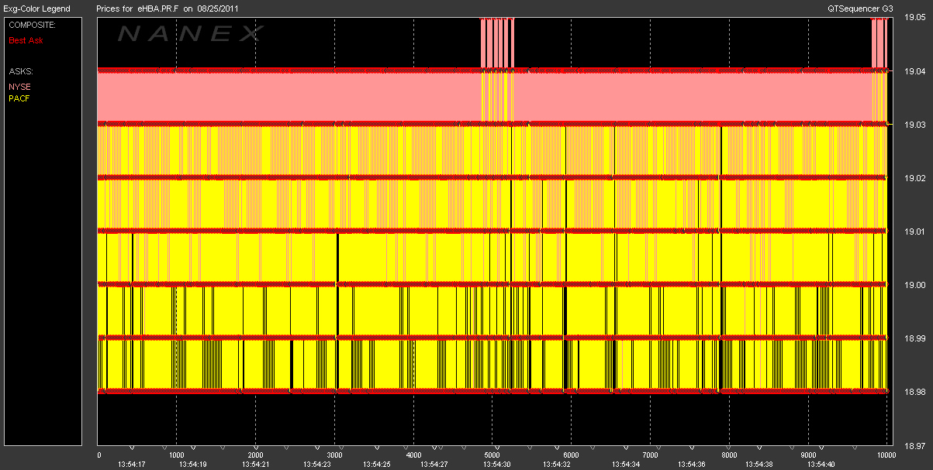Click the 7000 sequence axis label
This screenshot has height=470, width=933.
[651, 455]
